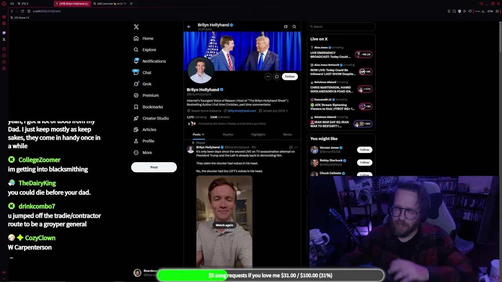Viewport: 502px width, 282px height.
Task: Open the Opera browser main menu
Action: coord(4,4)
